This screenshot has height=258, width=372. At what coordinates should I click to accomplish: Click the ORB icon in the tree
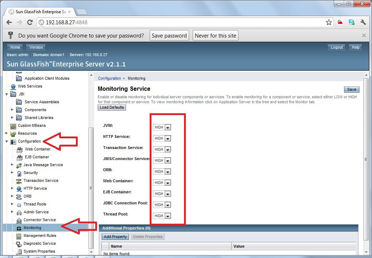19,197
